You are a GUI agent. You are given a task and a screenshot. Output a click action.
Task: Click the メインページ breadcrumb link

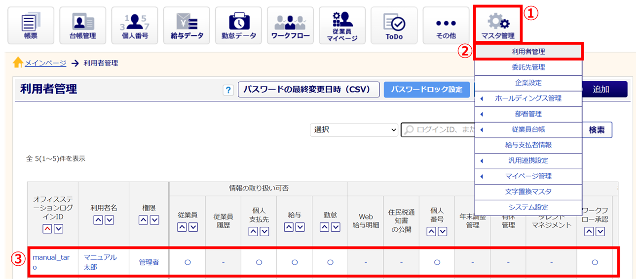click(45, 63)
